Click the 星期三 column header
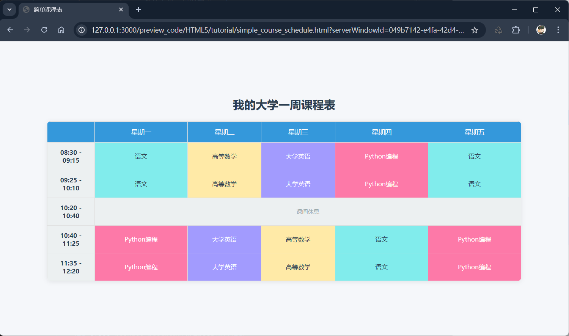The height and width of the screenshot is (336, 569). [x=298, y=132]
